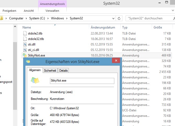This screenshot has height=126, width=175.
Task: Select the stdole2.tlb file name
Action: [x=35, y=33]
